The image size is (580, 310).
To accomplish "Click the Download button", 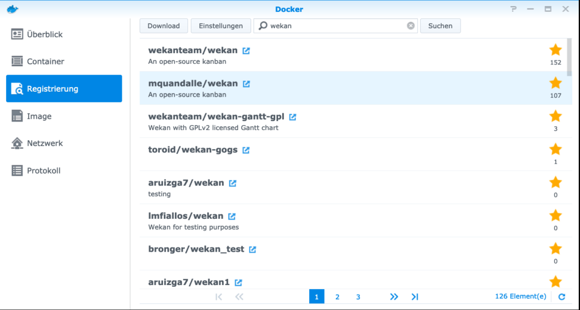I will (x=164, y=26).
